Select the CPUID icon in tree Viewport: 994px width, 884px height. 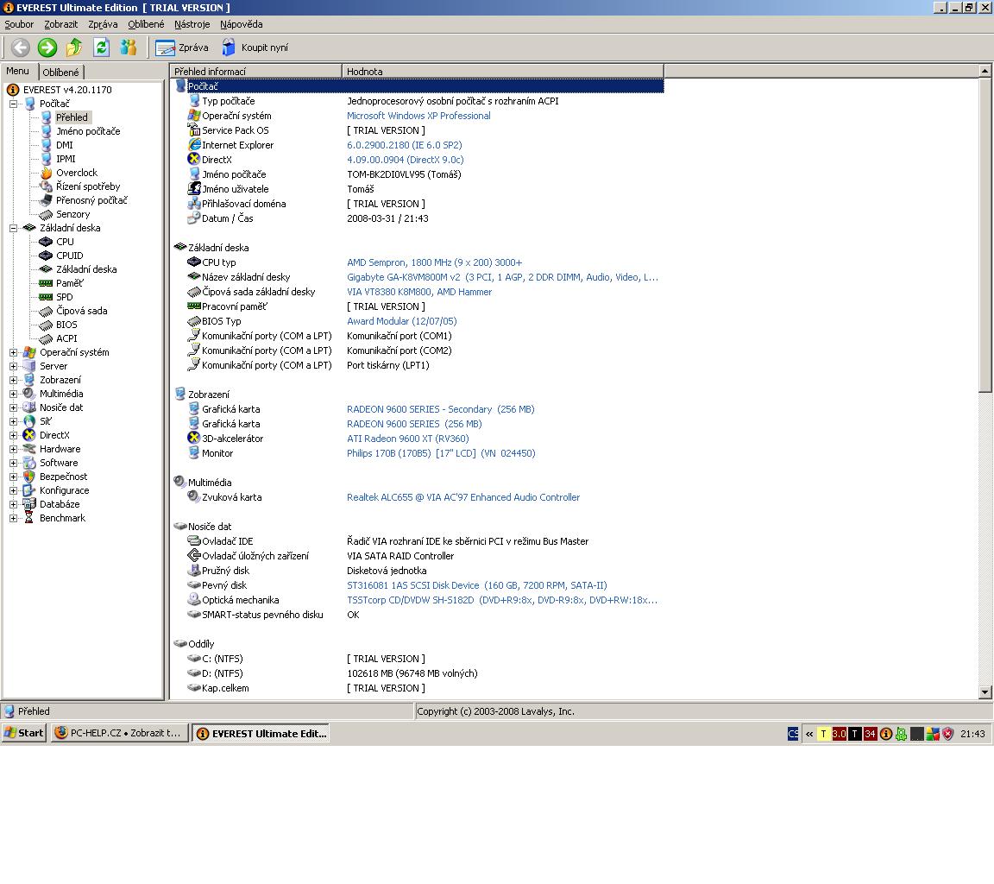click(46, 256)
